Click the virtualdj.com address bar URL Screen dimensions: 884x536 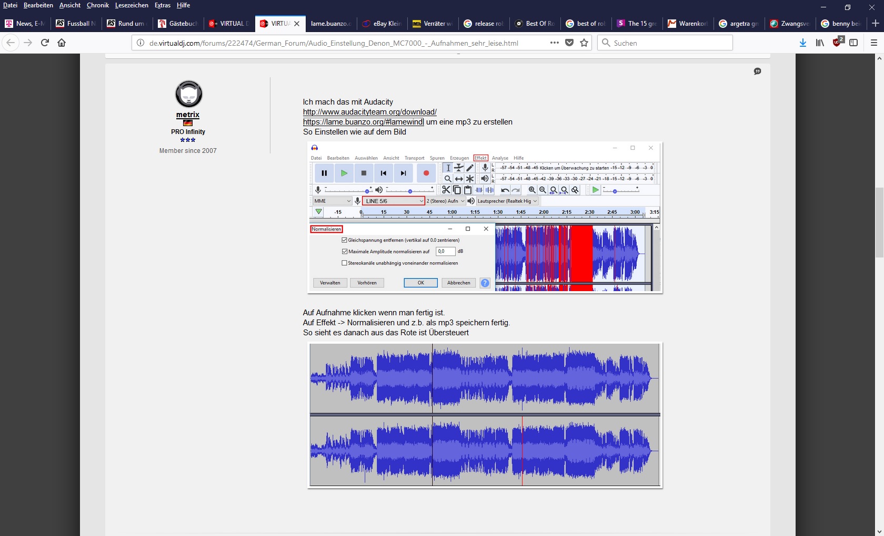click(334, 43)
